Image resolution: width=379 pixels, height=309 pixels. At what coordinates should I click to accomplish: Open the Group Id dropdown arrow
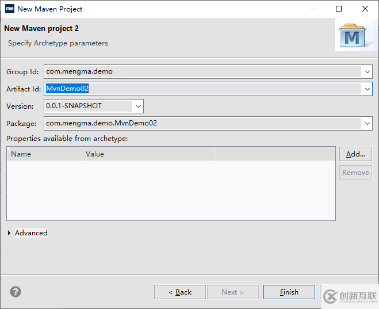[x=367, y=72]
